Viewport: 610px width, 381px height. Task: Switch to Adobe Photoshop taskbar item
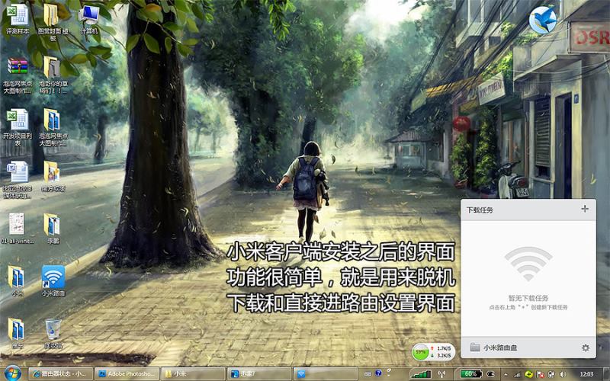click(x=127, y=374)
